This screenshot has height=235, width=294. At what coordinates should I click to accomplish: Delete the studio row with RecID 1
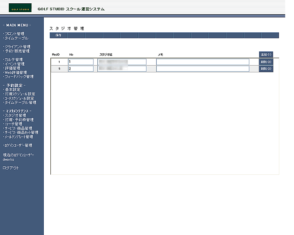266,62
